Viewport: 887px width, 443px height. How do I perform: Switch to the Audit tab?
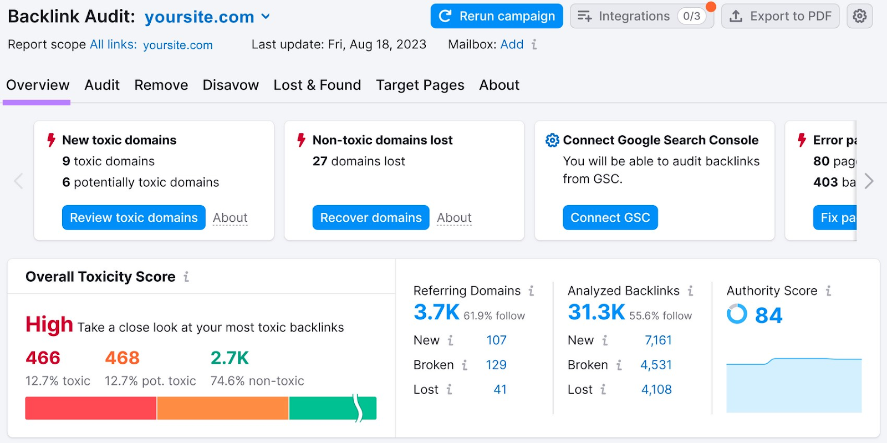click(x=102, y=85)
